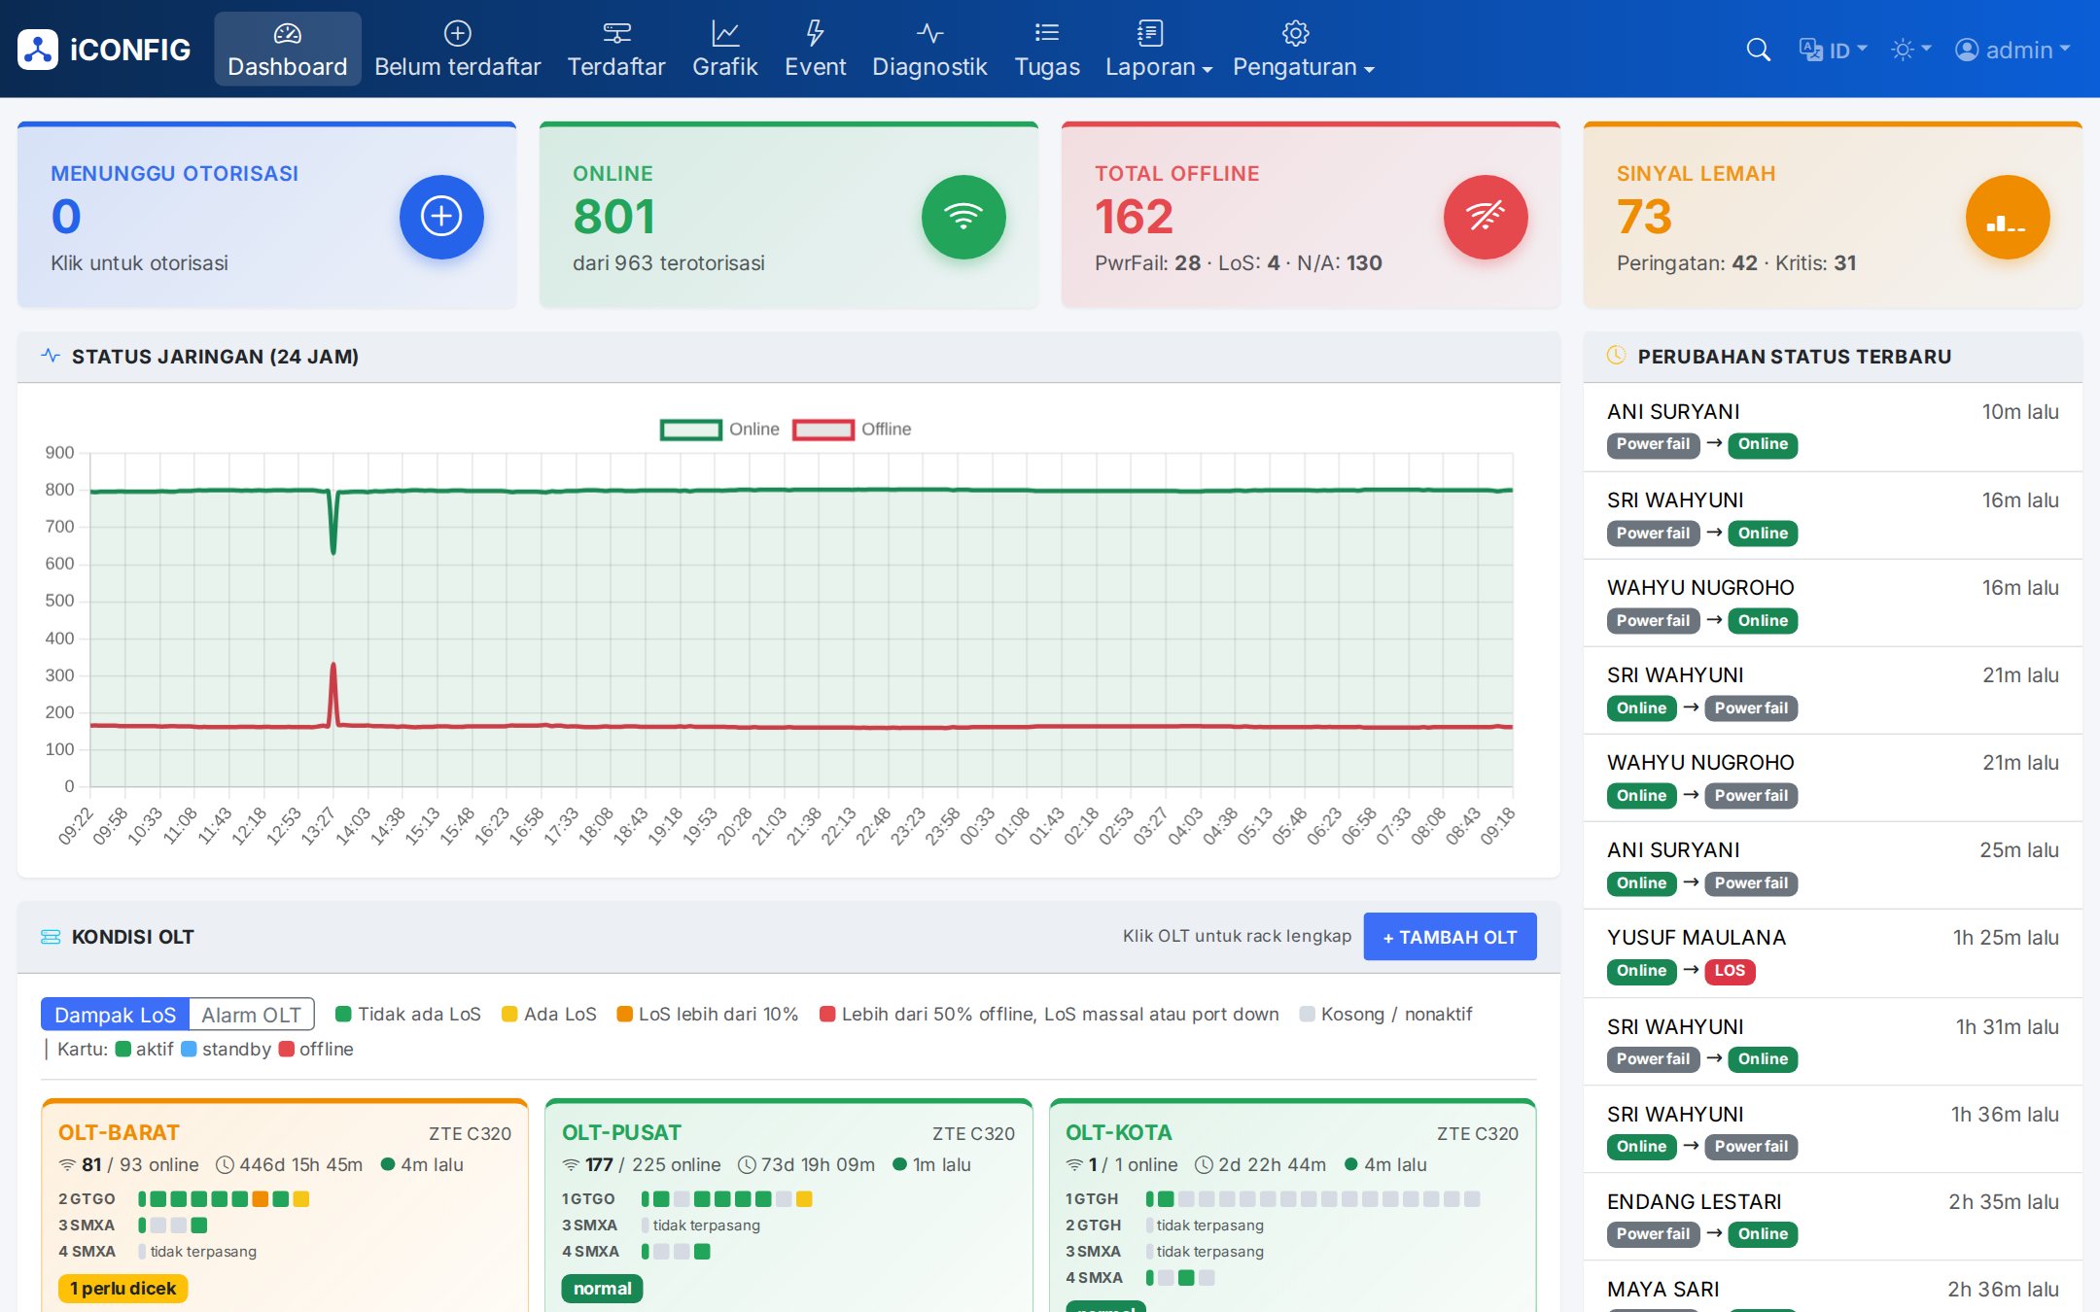Viewport: 2100px width, 1312px height.
Task: Click the Belum terdaftar plus-circle icon
Action: click(458, 33)
